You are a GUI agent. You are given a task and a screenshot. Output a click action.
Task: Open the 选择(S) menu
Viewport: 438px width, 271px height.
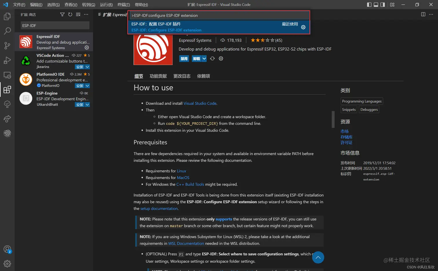54,5
